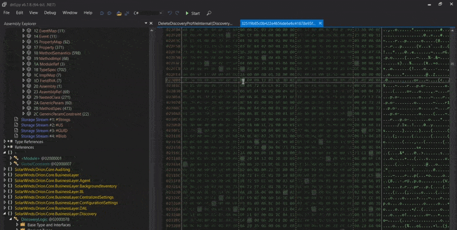Select SolarWinds.Orion.Core.BusinessLayer.BackgroundInventory namespace
457x230 pixels.
click(66, 186)
